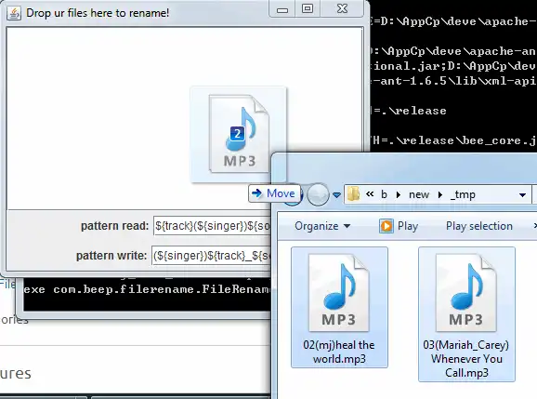Open the Organize dropdown menu

point(322,226)
